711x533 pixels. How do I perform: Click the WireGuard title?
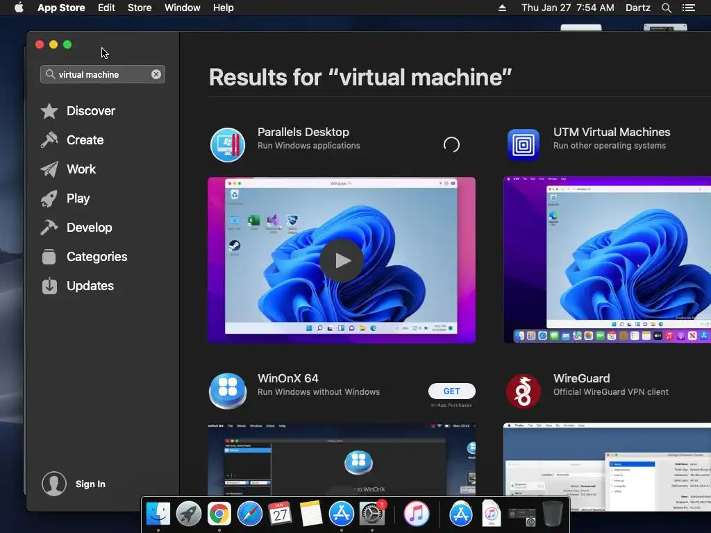pyautogui.click(x=581, y=378)
